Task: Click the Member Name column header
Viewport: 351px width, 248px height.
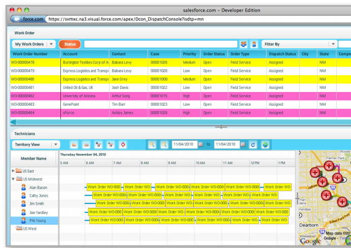Action: (33, 159)
